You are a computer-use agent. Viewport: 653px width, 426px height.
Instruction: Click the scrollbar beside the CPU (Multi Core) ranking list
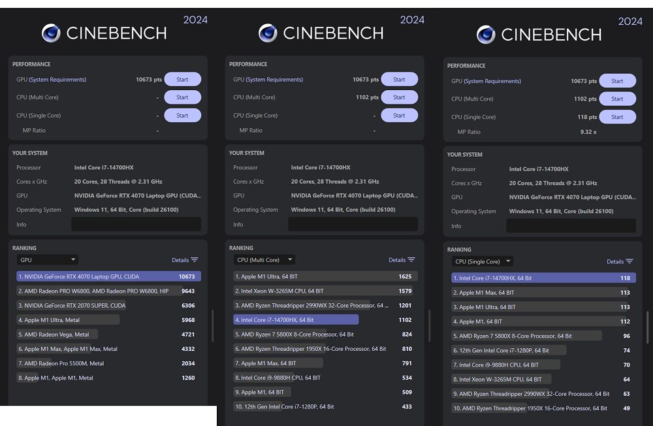click(x=430, y=325)
